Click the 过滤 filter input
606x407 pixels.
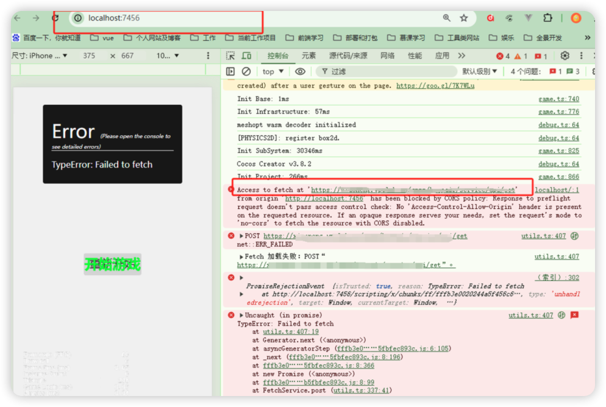point(386,71)
